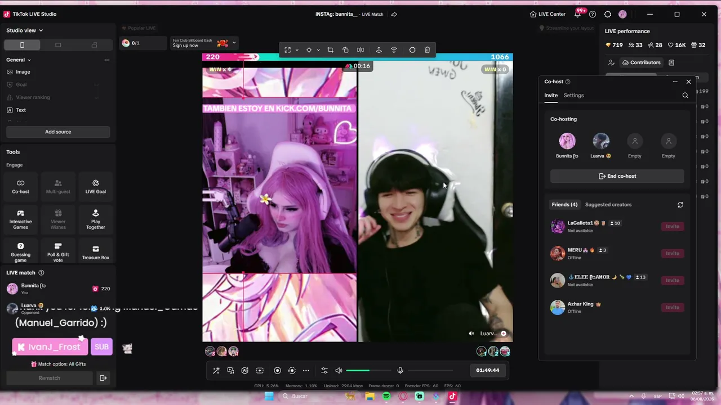Flip the selected source horizontally
721x405 pixels.
(360, 50)
